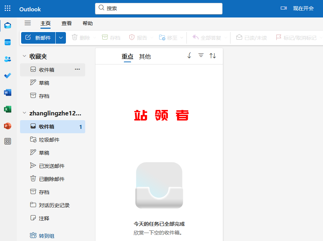Collapse the zhanglingzhe12 account folder list
This screenshot has width=323, height=241.
pyautogui.click(x=24, y=113)
